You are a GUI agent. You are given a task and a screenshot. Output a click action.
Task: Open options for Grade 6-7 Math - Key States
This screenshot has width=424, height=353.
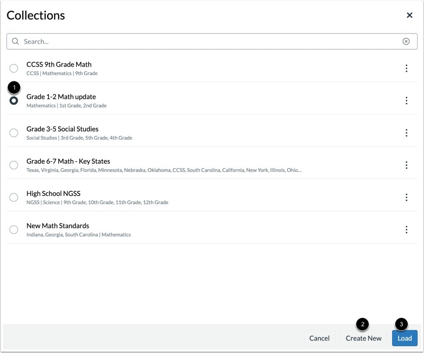pyautogui.click(x=406, y=165)
